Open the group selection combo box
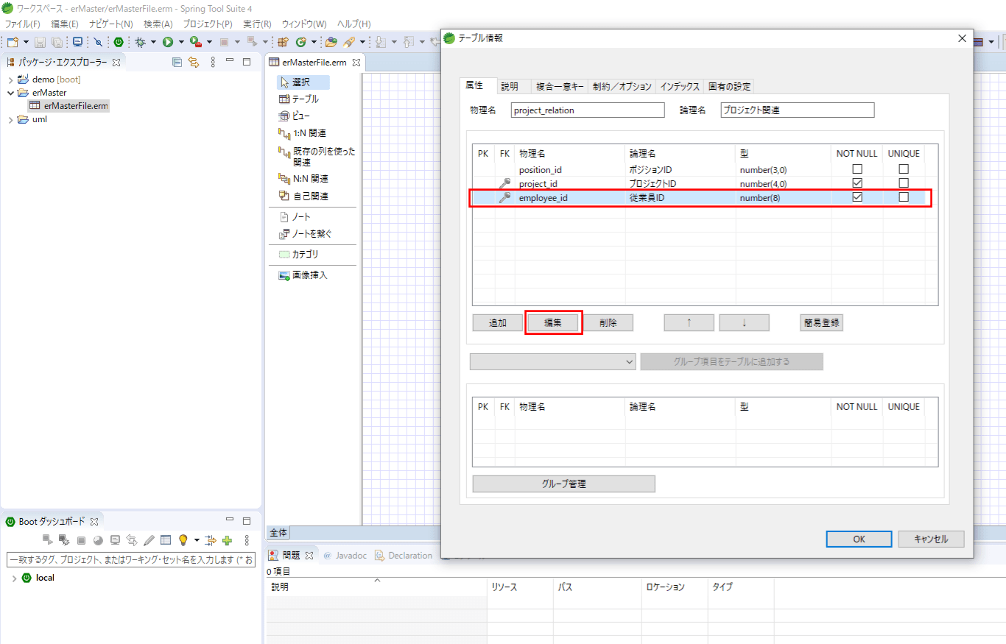Image resolution: width=1006 pixels, height=644 pixels. coord(552,362)
